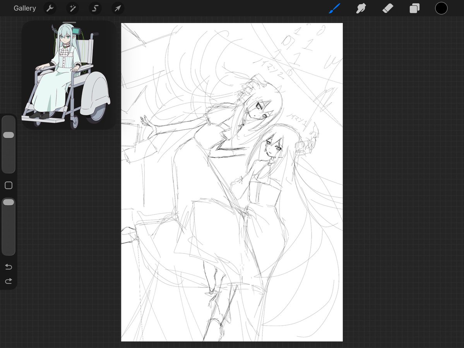This screenshot has width=464, height=348.
Task: Open the black color picker circle
Action: pyautogui.click(x=441, y=8)
